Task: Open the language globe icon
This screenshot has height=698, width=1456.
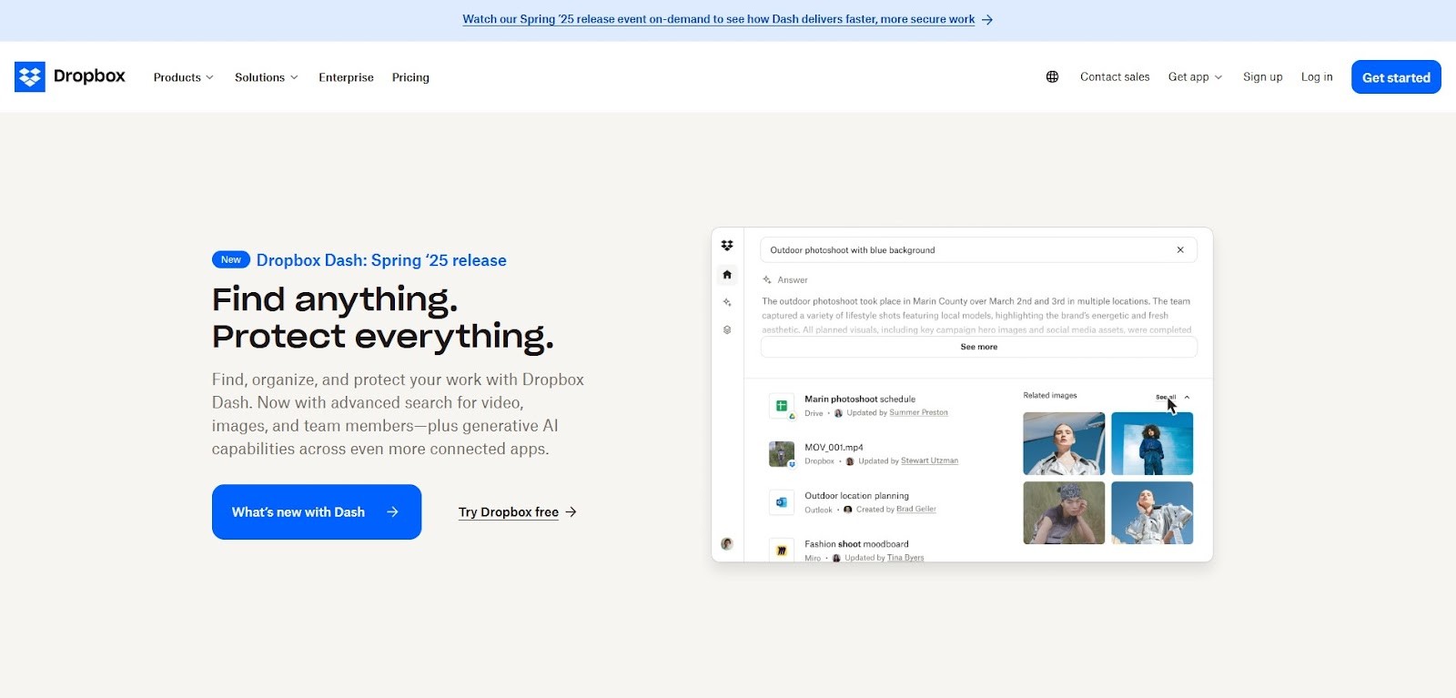Action: coord(1052,77)
